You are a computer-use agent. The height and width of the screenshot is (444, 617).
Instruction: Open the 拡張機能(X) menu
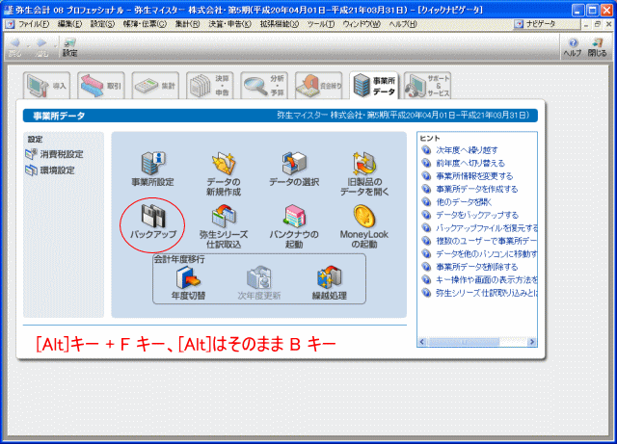click(279, 24)
